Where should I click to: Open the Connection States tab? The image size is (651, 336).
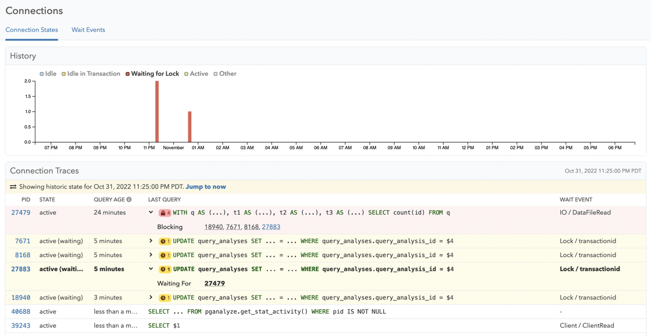(x=31, y=30)
